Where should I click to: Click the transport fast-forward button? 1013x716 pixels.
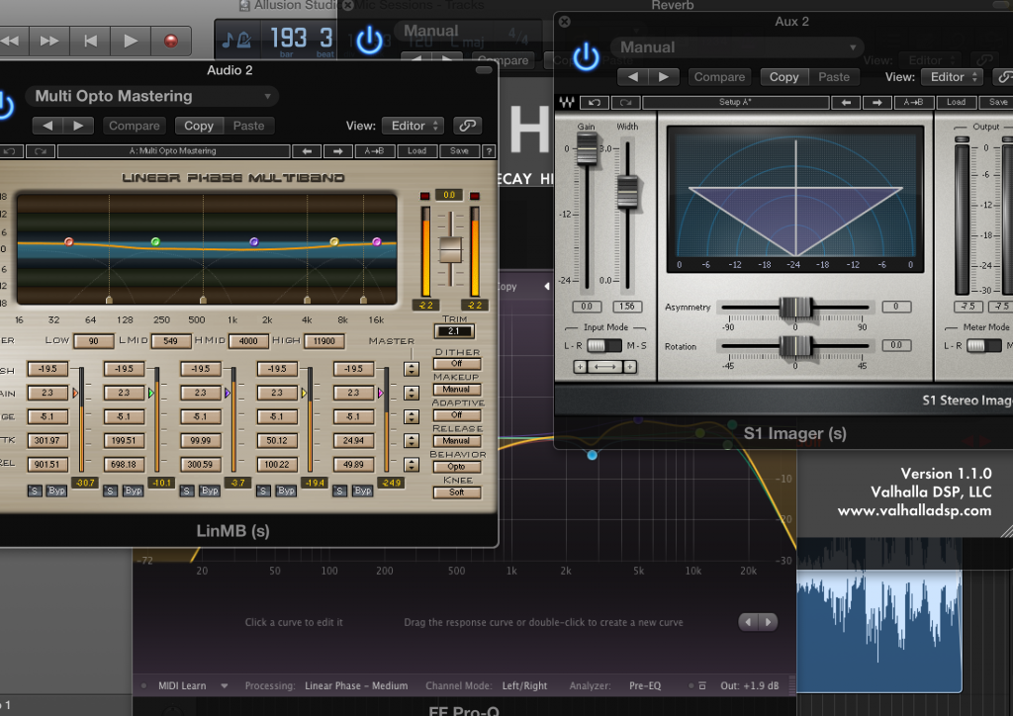[x=49, y=42]
